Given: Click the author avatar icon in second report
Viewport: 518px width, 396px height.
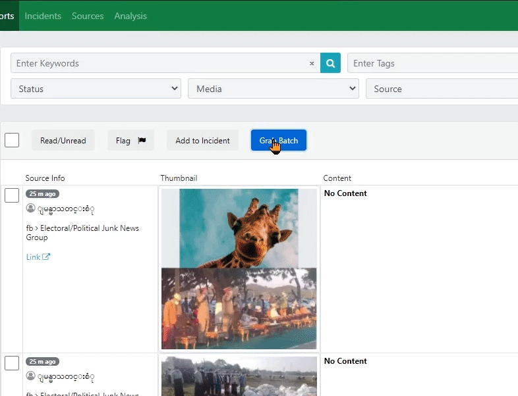Looking at the screenshot, I should pyautogui.click(x=31, y=376).
